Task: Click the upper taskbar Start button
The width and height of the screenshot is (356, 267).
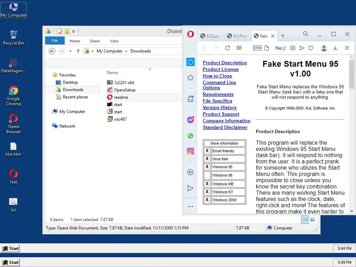Action: coord(10,248)
